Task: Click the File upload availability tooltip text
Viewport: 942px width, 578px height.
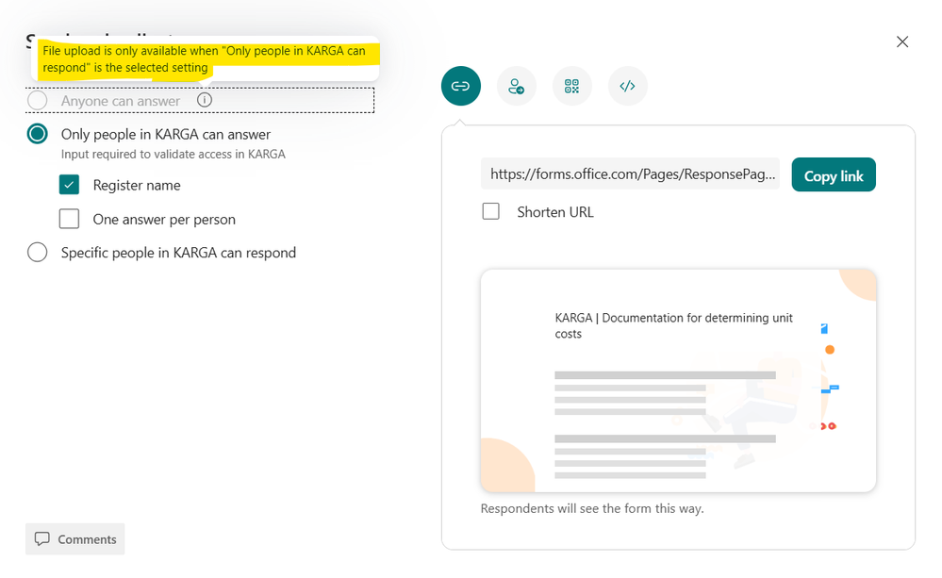Action: tap(204, 58)
